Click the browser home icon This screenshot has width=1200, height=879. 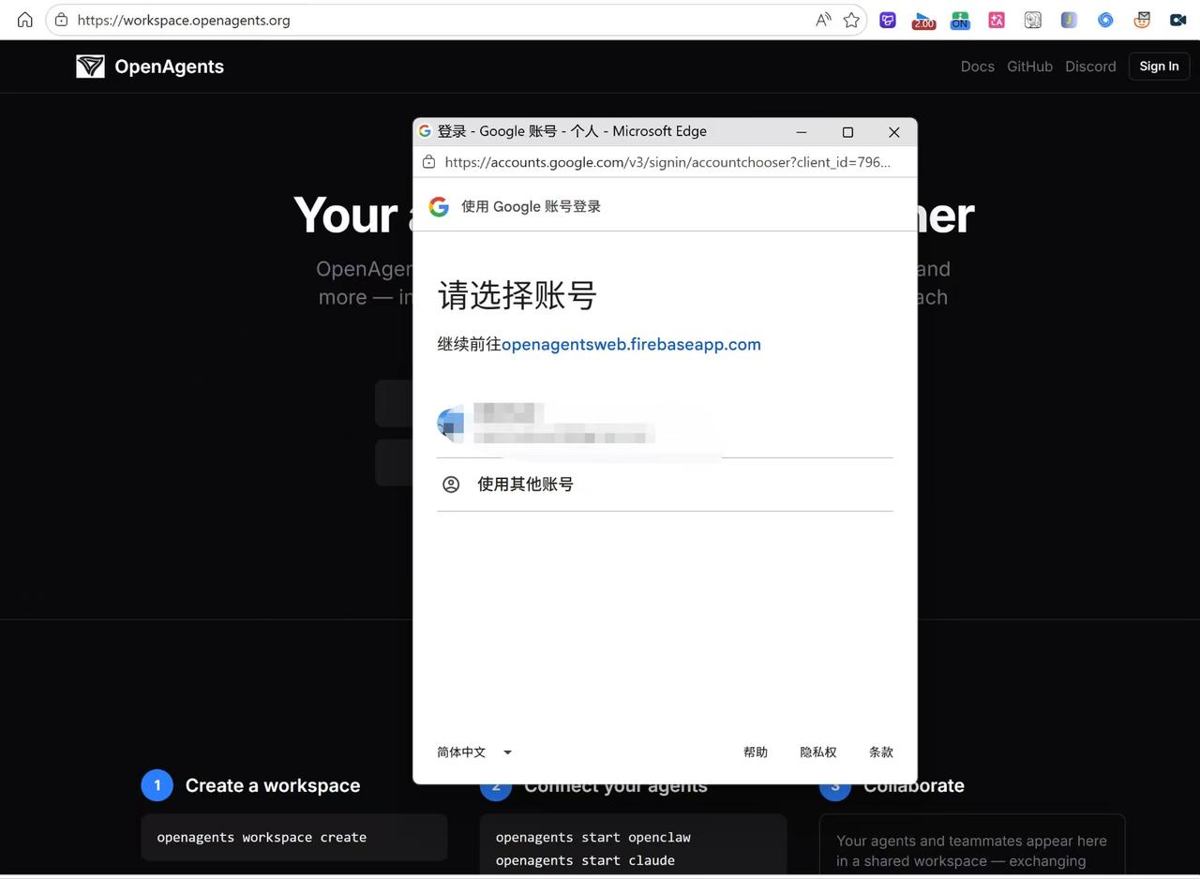pyautogui.click(x=25, y=20)
